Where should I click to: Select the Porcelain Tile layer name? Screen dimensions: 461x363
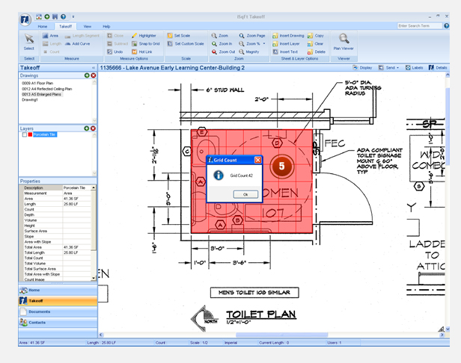pyautogui.click(x=45, y=134)
